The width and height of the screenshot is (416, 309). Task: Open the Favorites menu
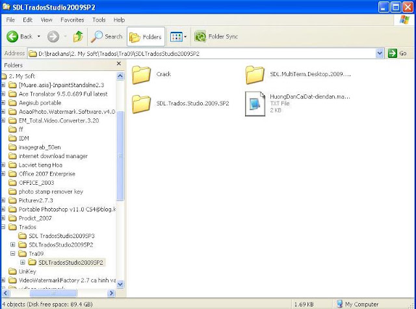click(72, 20)
